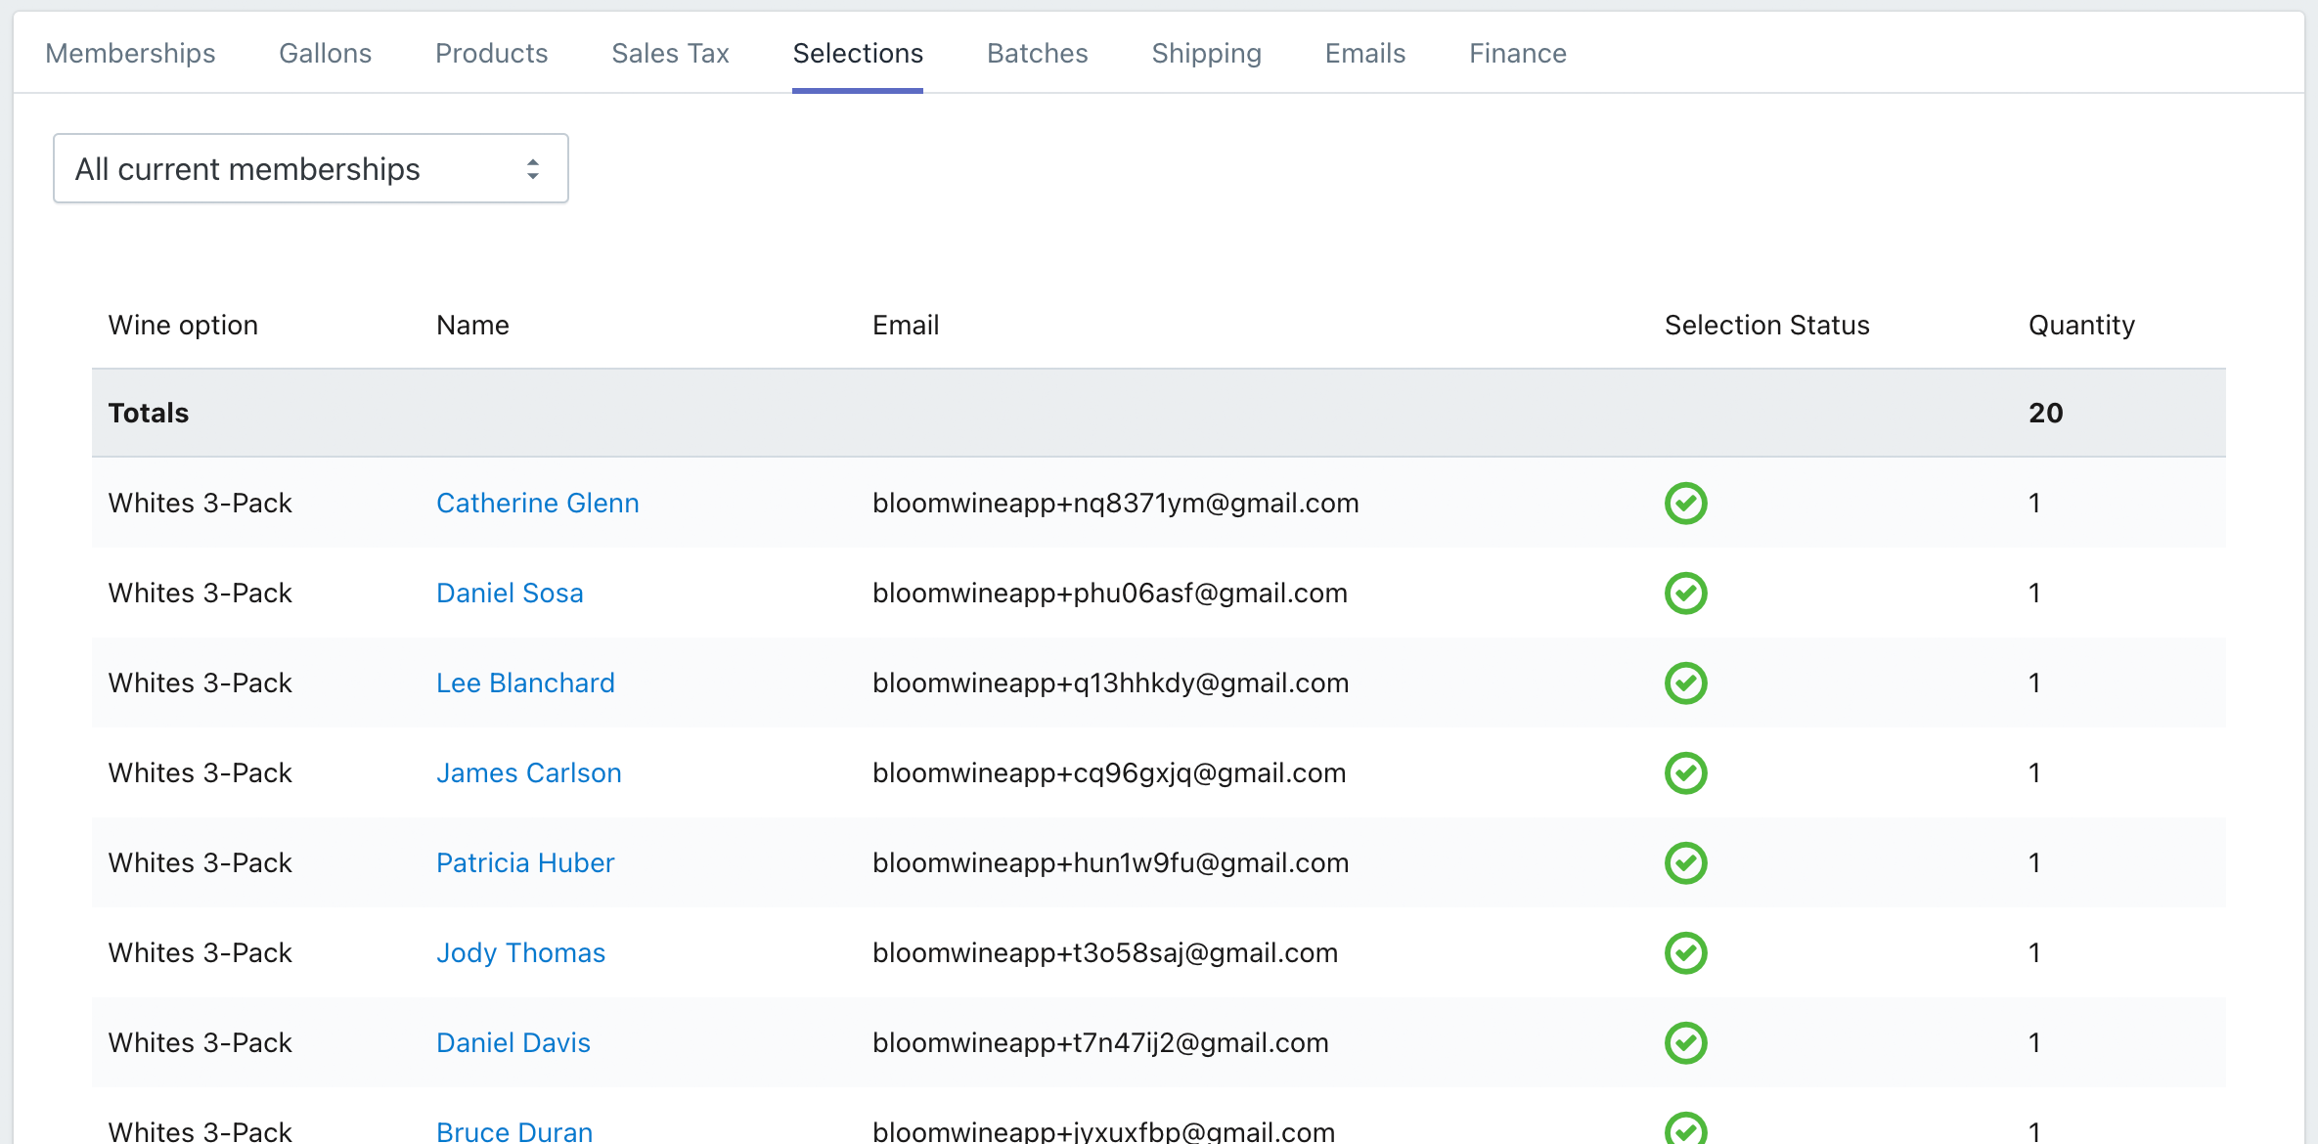Click Patricia Huber's selection status checkmark
Screen dimensions: 2318x1144
click(x=1685, y=863)
